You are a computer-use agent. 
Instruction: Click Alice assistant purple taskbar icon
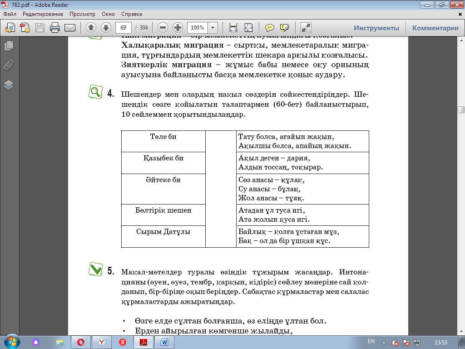point(36,343)
